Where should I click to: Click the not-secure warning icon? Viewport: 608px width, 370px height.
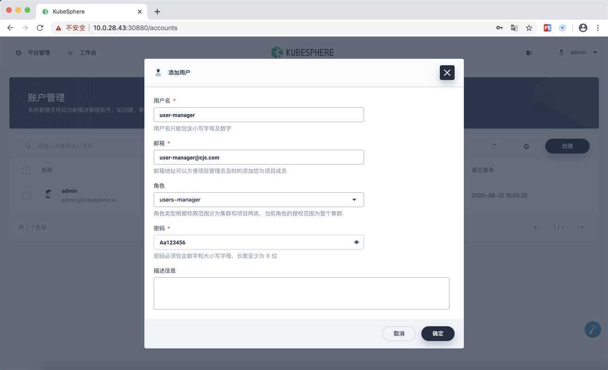58,28
